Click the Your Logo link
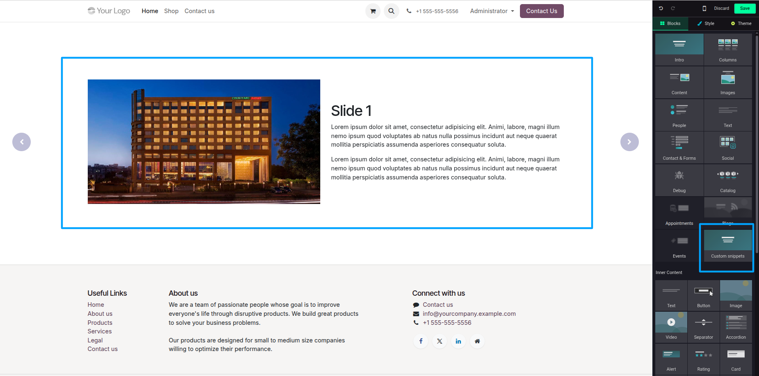Image resolution: width=759 pixels, height=376 pixels. [109, 11]
